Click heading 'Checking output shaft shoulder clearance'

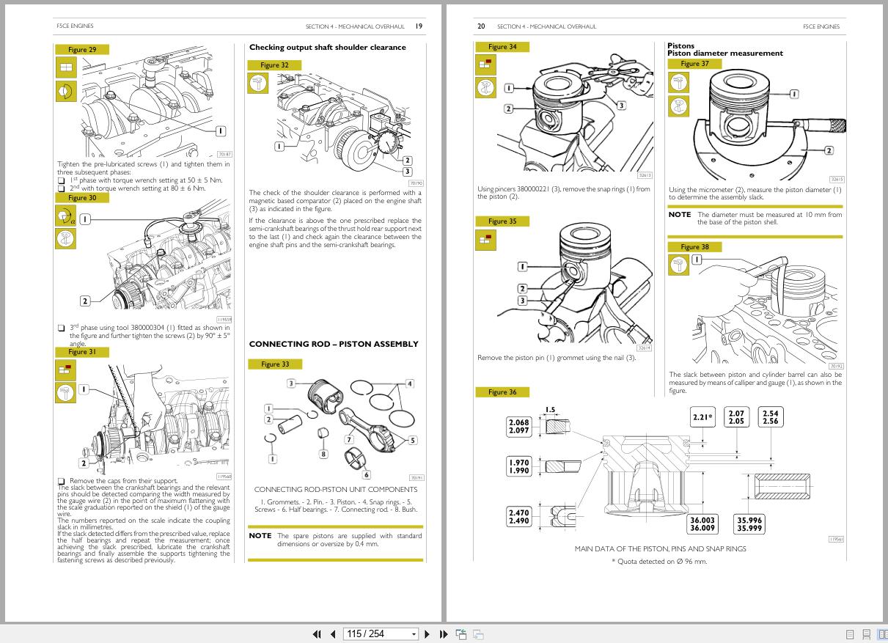click(327, 47)
